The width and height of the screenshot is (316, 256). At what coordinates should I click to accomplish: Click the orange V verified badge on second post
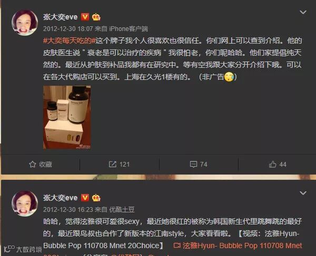85,198
